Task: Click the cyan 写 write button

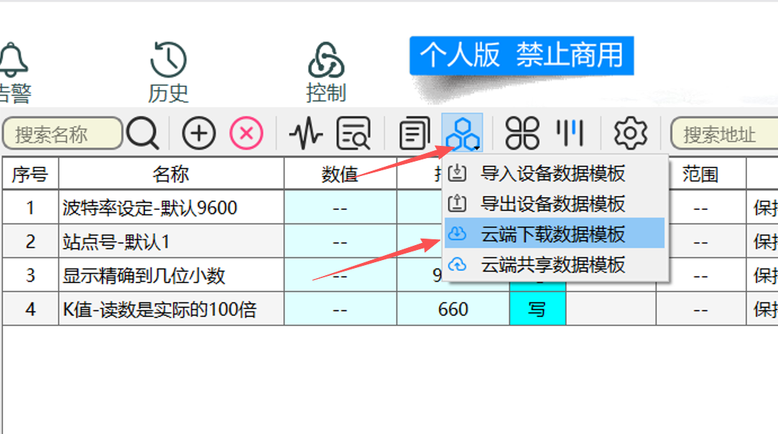Action: click(537, 309)
